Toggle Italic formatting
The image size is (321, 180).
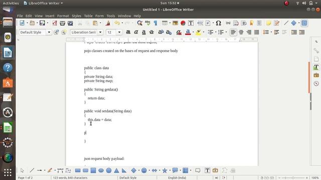[x=136, y=32]
